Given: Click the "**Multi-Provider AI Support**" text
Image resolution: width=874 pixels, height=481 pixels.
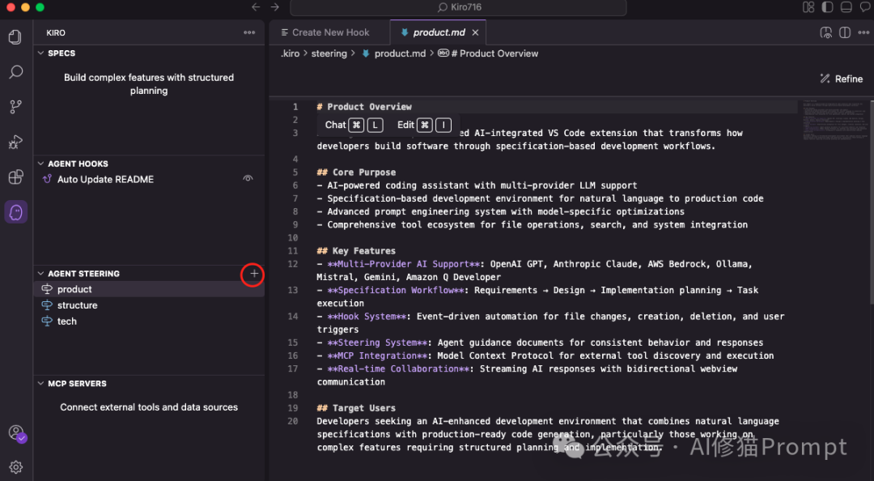Looking at the screenshot, I should pos(404,264).
